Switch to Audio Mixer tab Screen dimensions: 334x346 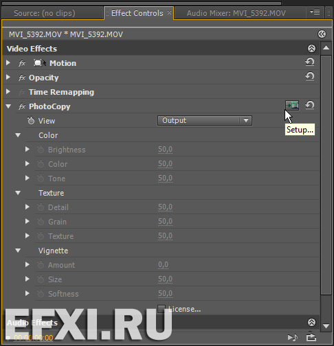[x=236, y=13]
